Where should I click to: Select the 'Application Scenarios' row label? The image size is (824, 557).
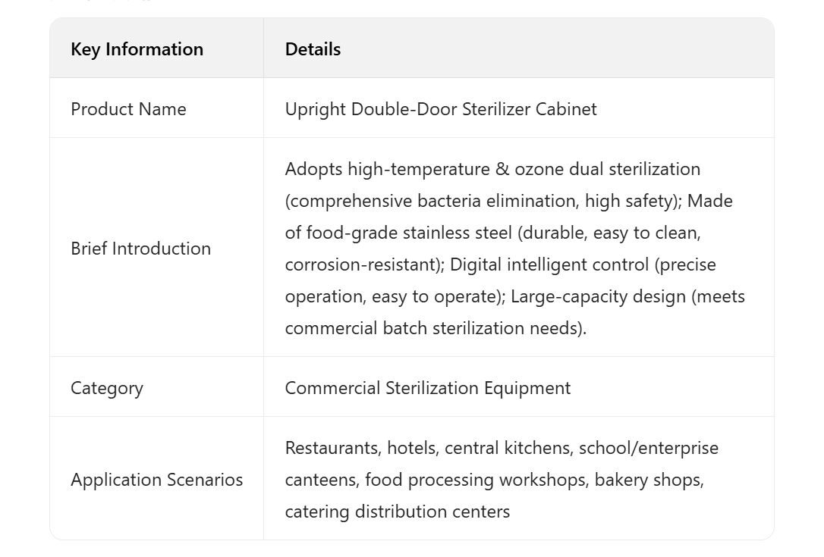point(156,480)
